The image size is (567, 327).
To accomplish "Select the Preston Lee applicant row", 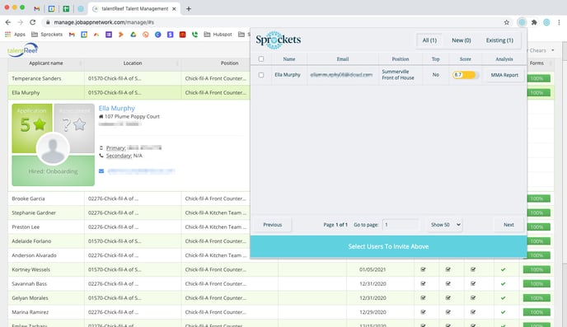I will [x=129, y=227].
